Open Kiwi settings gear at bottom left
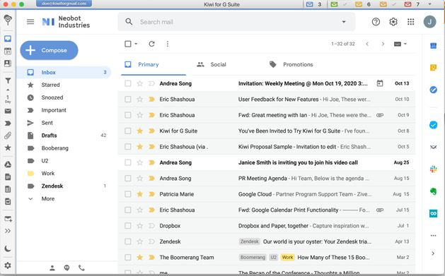The image size is (445, 276). click(x=8, y=265)
